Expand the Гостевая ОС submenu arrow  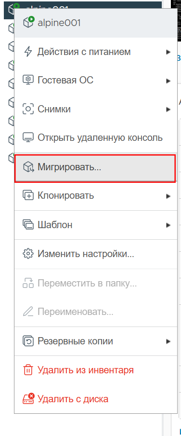coord(168,81)
